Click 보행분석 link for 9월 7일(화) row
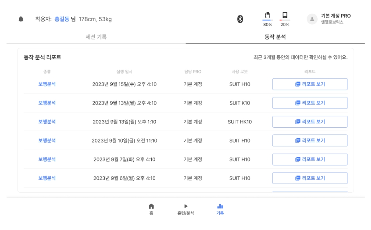The image size is (371, 230). tap(47, 160)
